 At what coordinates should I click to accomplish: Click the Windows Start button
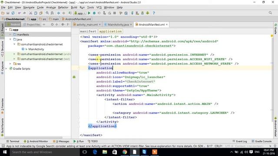point(5,152)
